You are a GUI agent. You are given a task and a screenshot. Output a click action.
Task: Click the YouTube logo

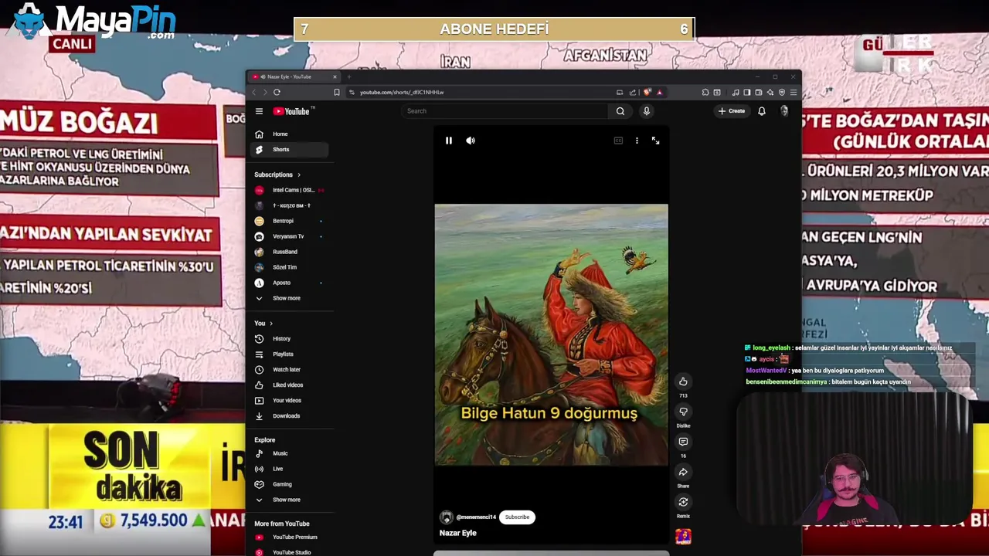[x=292, y=111]
